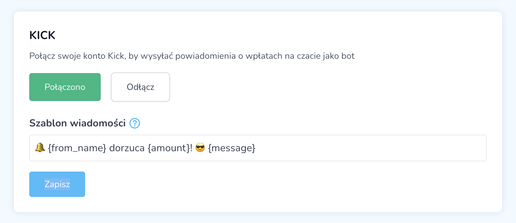
Task: Click the bell emoji in the template
Action: pyautogui.click(x=40, y=148)
